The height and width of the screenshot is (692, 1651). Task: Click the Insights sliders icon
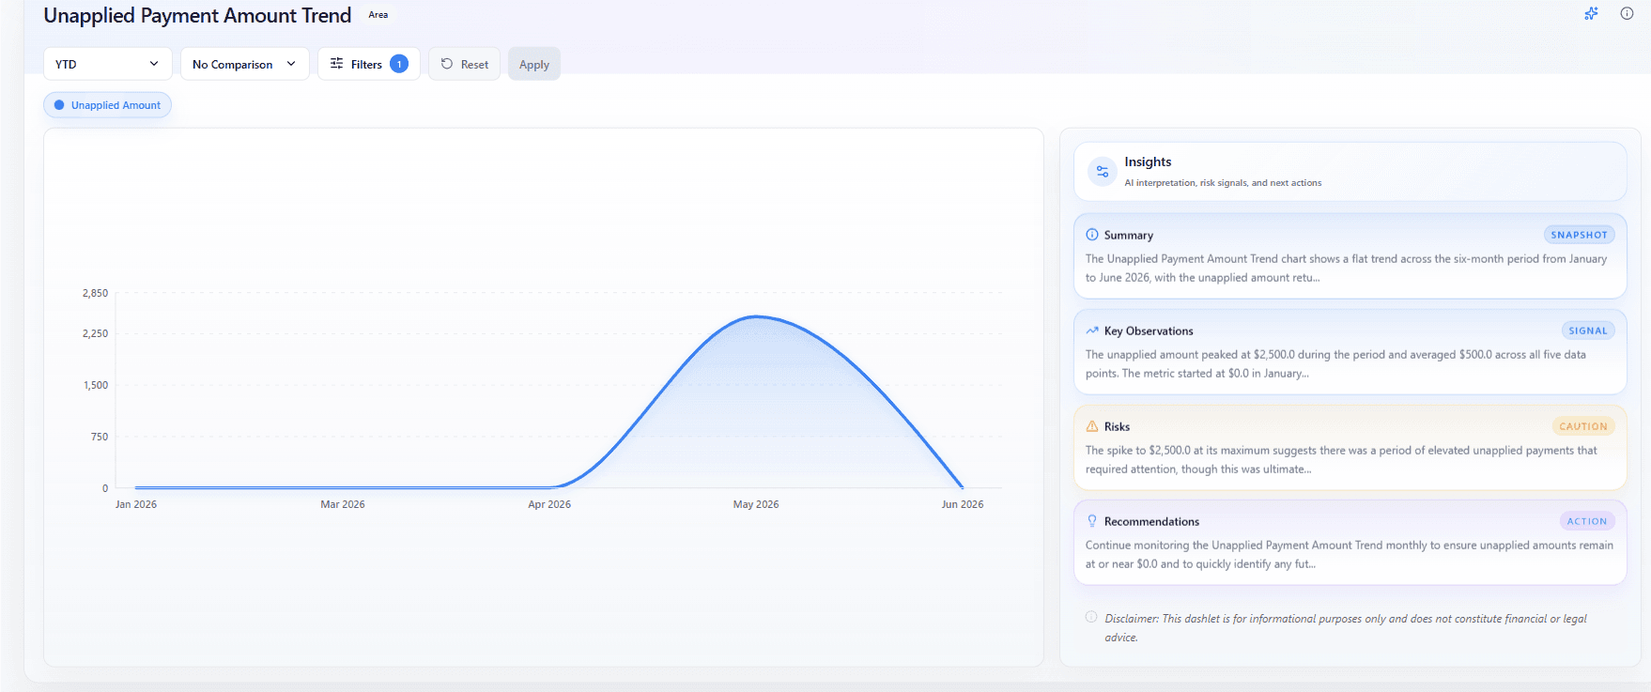[1102, 172]
